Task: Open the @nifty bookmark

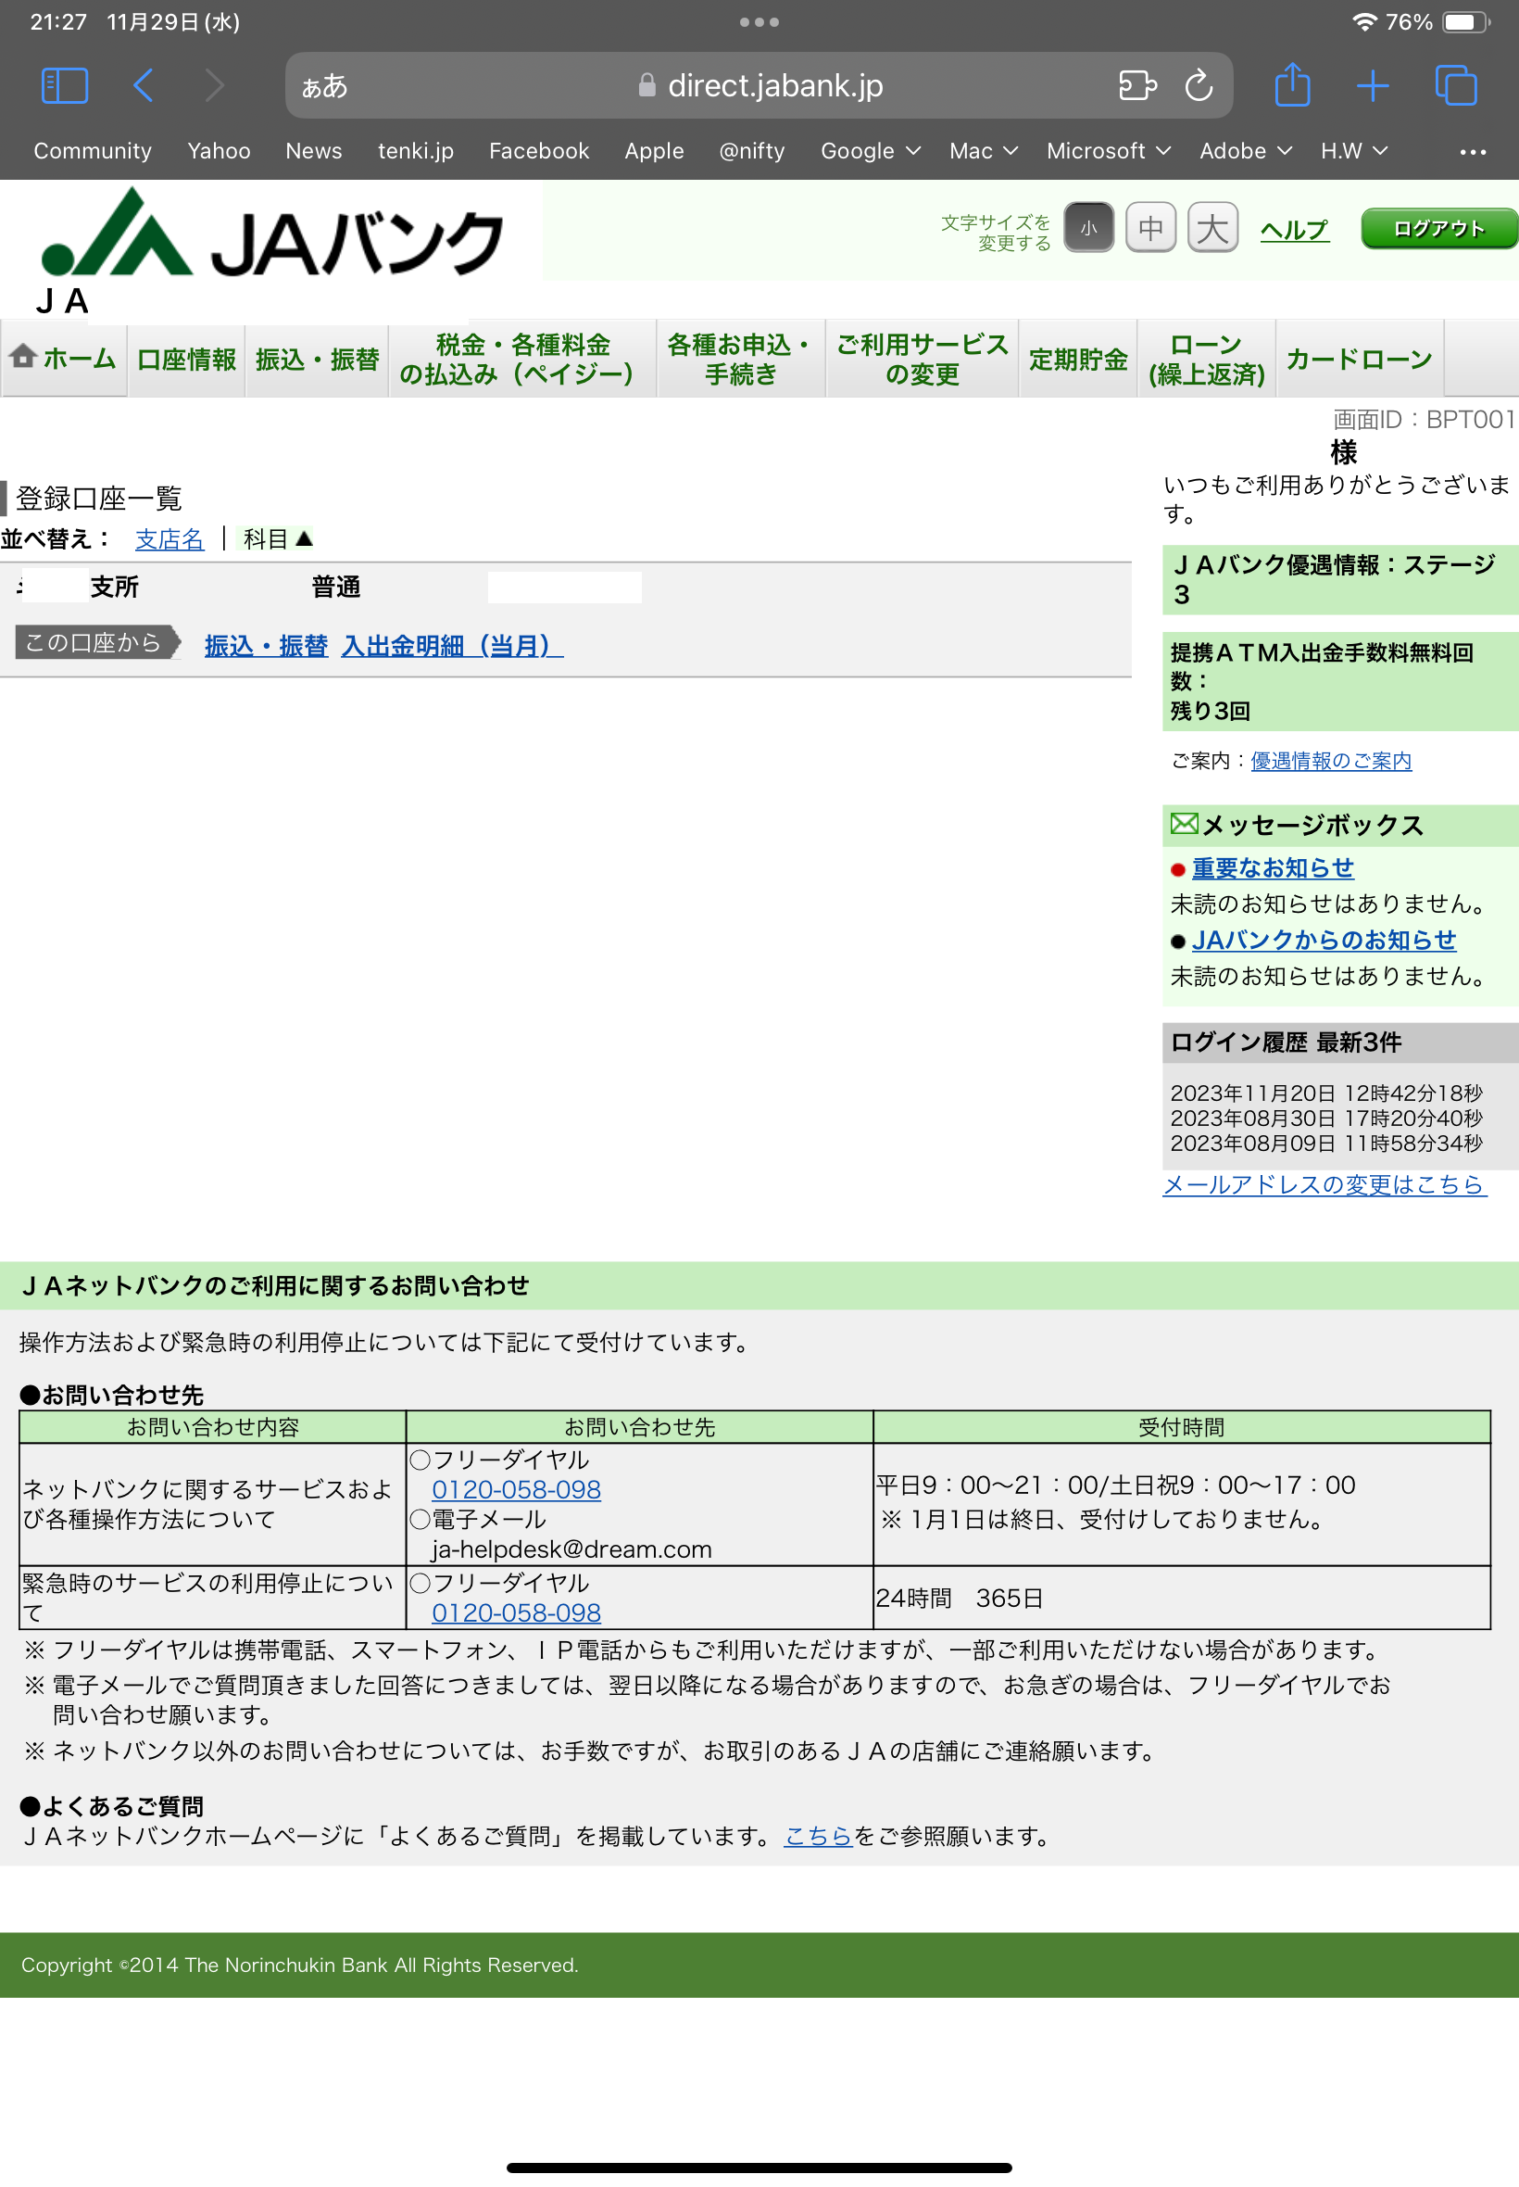Action: [752, 150]
